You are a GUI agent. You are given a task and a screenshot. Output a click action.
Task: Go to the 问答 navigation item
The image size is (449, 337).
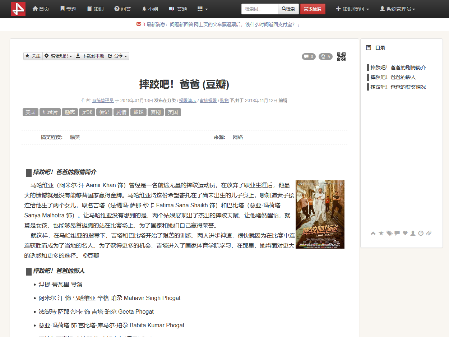122,9
